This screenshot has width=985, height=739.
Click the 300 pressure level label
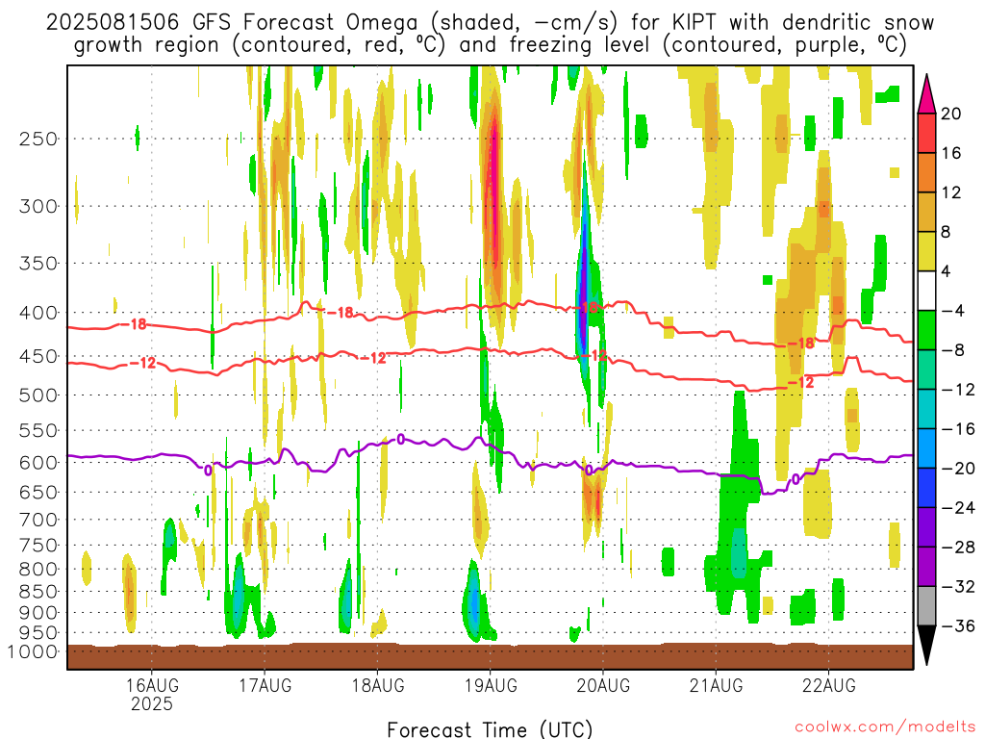tap(38, 206)
